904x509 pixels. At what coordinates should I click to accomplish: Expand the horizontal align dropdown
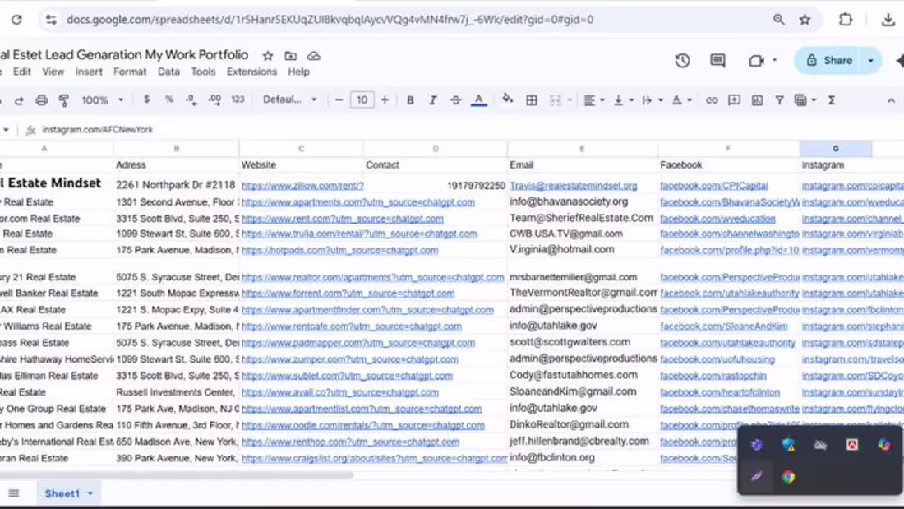(x=602, y=100)
